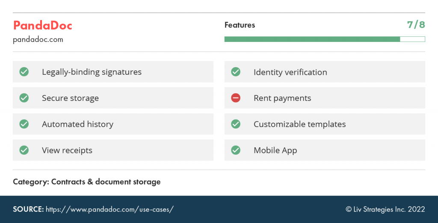Click green check icon beside Customizable templates
The width and height of the screenshot is (438, 223).
coord(236,124)
